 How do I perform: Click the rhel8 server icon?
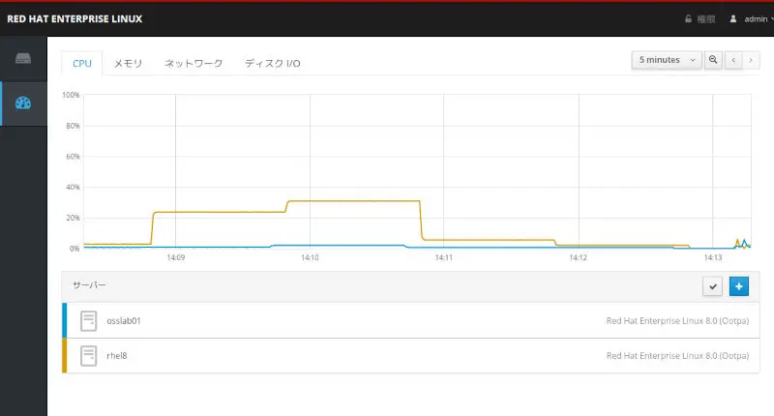[x=89, y=356]
